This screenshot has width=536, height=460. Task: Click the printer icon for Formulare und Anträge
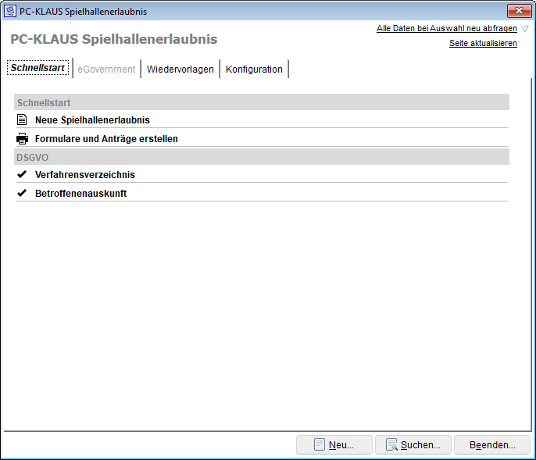click(x=22, y=139)
